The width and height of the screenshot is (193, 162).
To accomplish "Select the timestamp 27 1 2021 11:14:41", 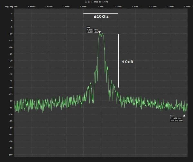I will [98, 2].
